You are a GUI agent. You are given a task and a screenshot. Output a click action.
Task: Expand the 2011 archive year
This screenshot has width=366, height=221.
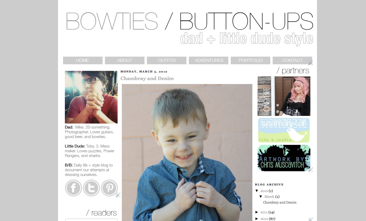[x=257, y=212]
